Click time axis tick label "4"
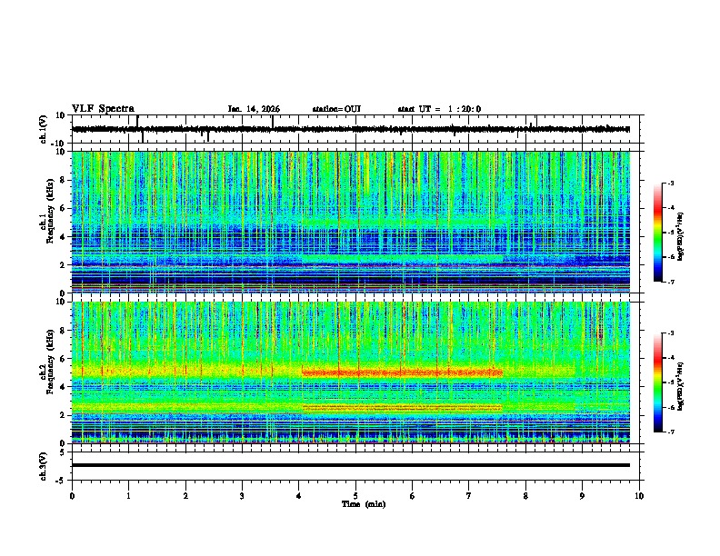The image size is (720, 556). pyautogui.click(x=299, y=496)
